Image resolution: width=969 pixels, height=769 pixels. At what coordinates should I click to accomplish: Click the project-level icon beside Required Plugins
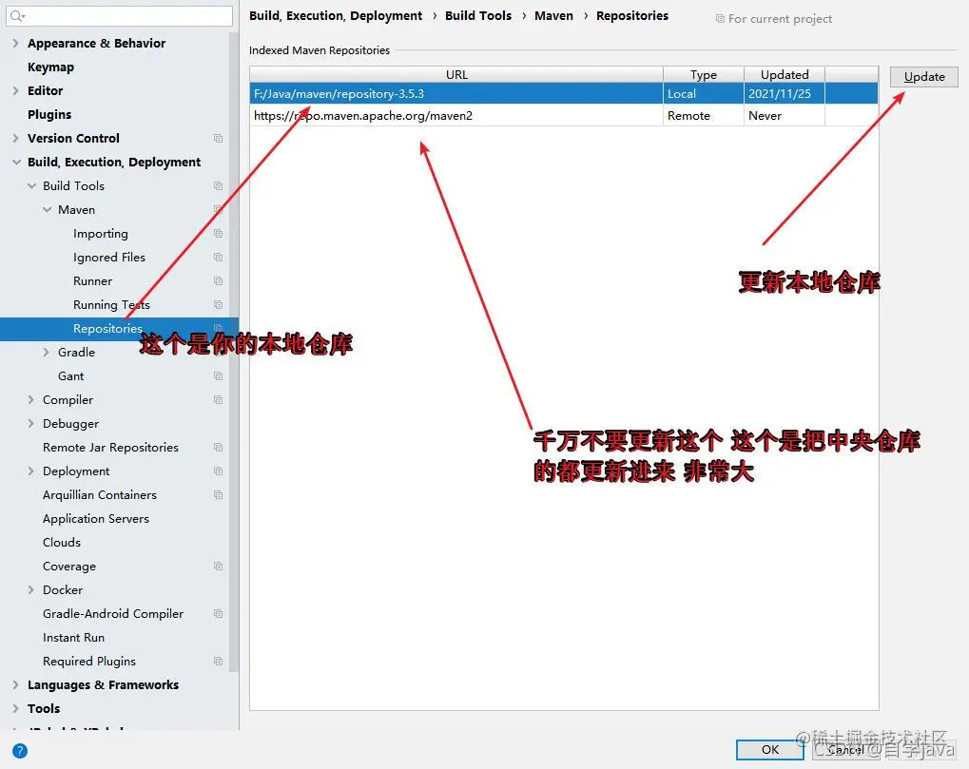218,662
